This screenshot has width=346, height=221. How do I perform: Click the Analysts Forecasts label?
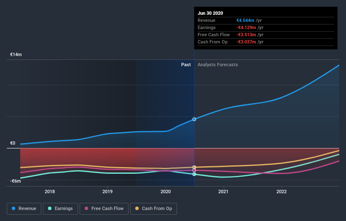[218, 65]
